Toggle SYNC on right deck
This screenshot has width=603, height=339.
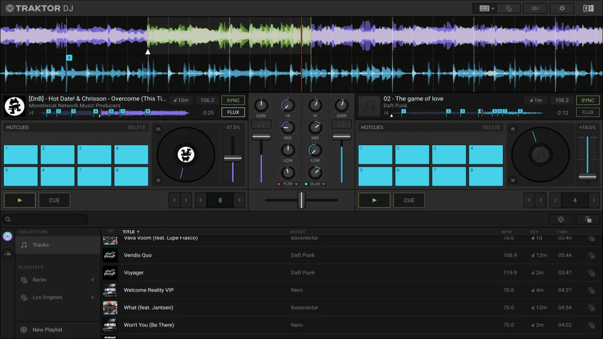coord(588,100)
